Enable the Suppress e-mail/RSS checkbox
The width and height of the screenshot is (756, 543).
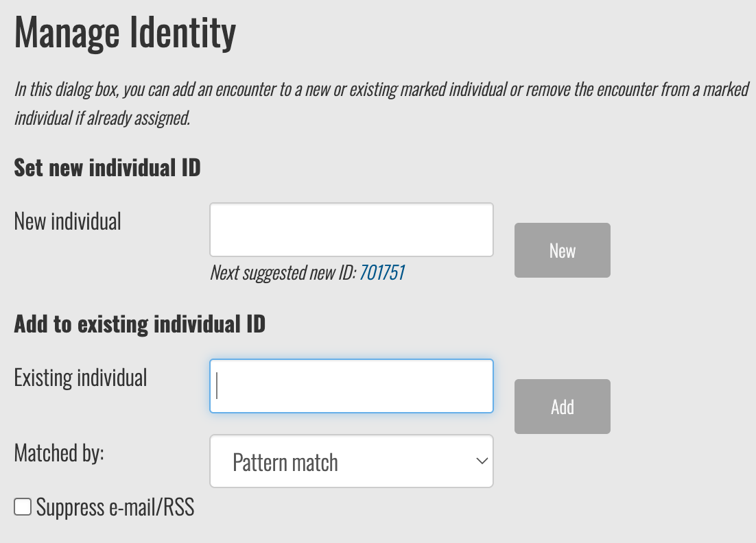coord(23,507)
